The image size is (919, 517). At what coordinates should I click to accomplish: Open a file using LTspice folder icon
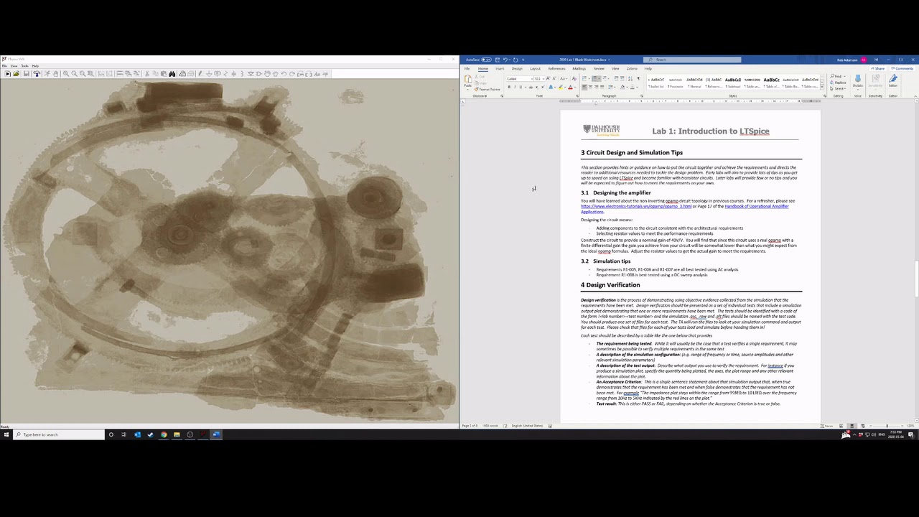pos(16,74)
